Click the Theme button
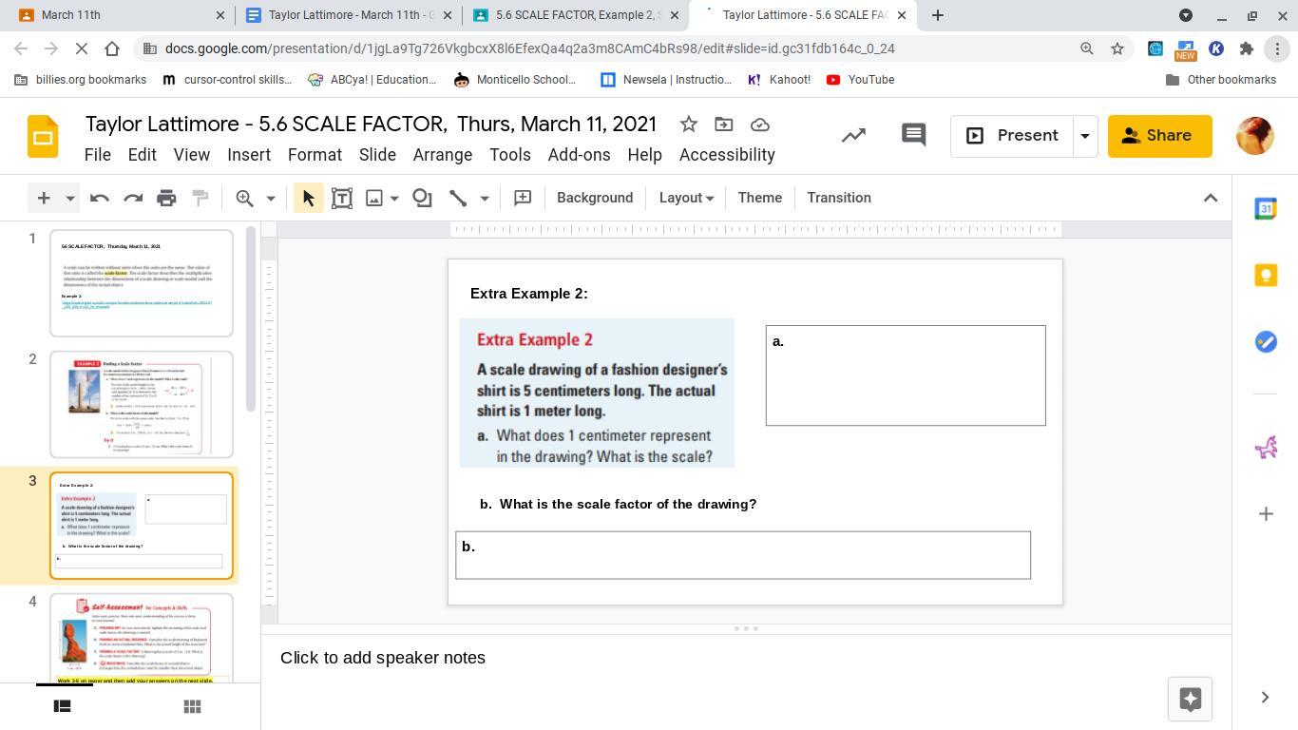The image size is (1298, 730). pos(760,198)
